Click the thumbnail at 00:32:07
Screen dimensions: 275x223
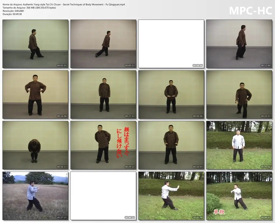click(171, 145)
